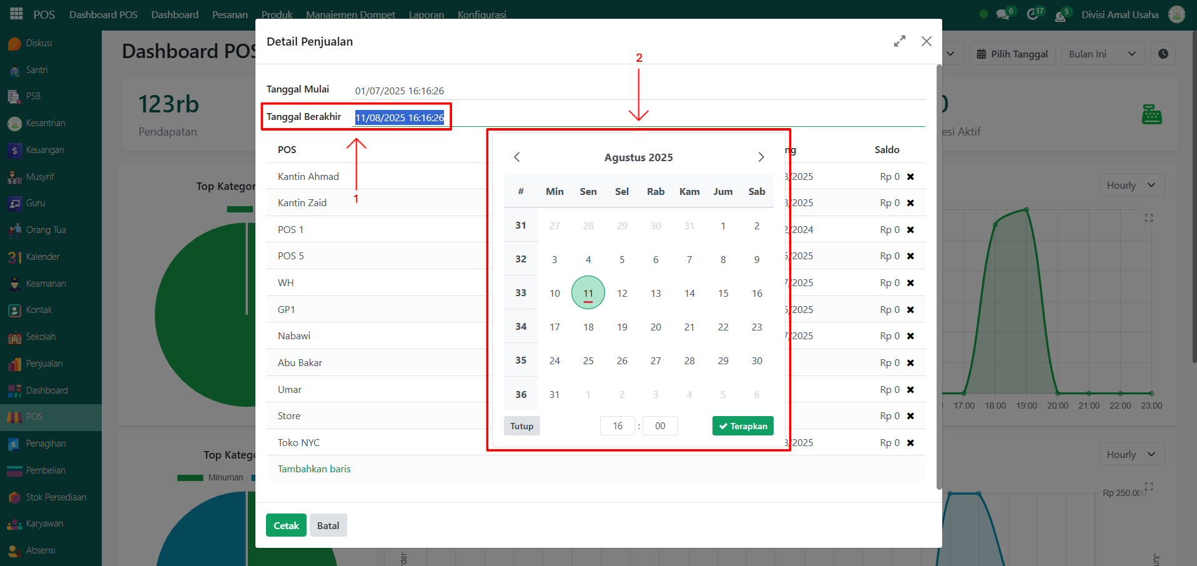Open the conversations chat icon in navbar
The width and height of the screenshot is (1197, 566).
click(1003, 14)
